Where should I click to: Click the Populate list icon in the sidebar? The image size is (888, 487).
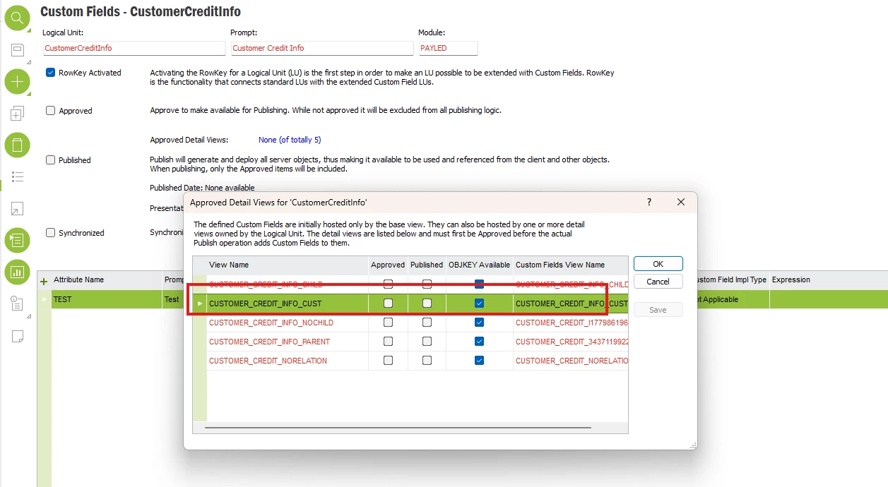[x=18, y=241]
